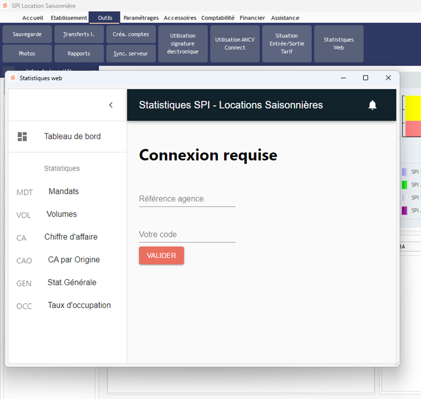Open the Accessoires menu tab
This screenshot has height=399, width=421.
pos(180,18)
